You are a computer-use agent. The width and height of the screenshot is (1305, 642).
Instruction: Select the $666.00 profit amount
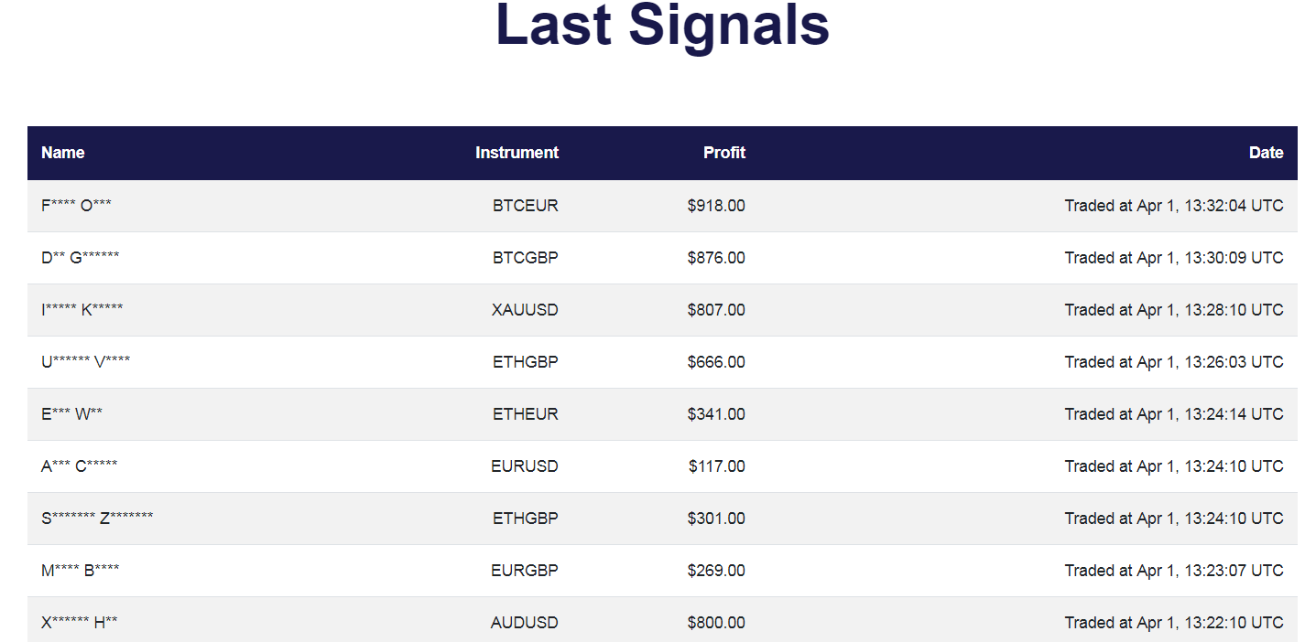716,362
